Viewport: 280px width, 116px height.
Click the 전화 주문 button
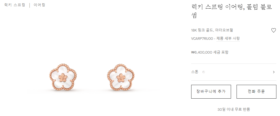coord(256,92)
